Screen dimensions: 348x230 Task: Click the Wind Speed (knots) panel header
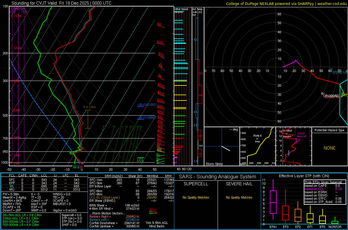181,10
